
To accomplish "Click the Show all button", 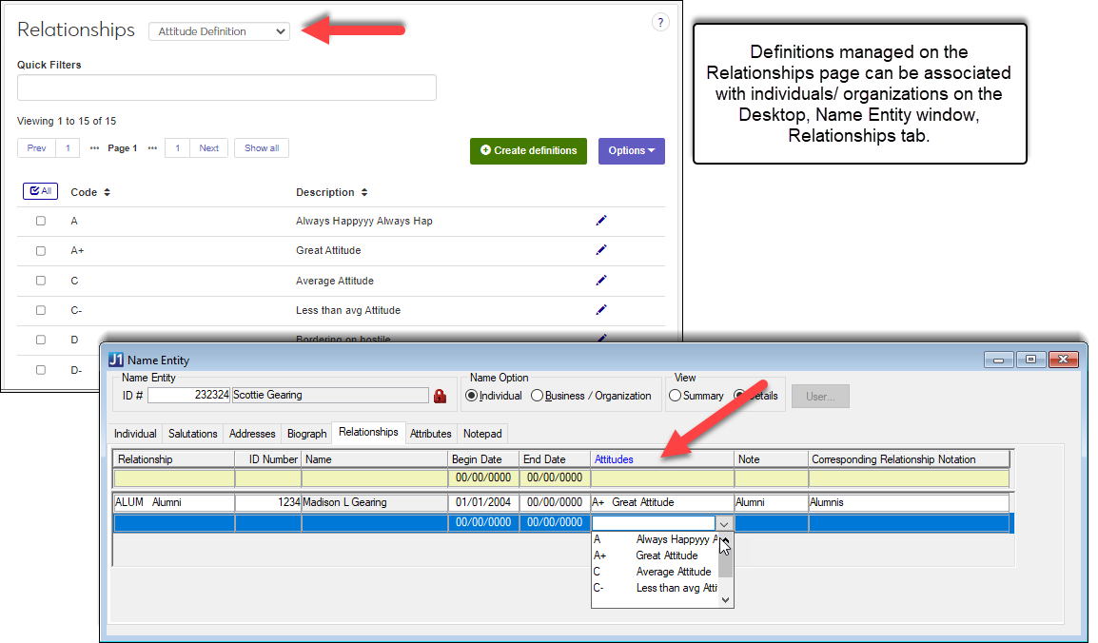I will [x=262, y=148].
